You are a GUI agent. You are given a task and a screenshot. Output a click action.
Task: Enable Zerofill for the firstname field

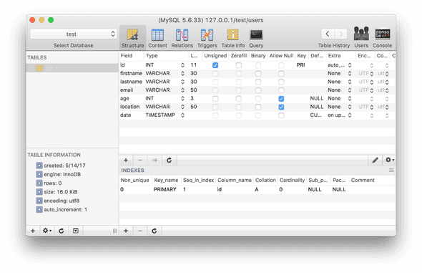coord(238,74)
